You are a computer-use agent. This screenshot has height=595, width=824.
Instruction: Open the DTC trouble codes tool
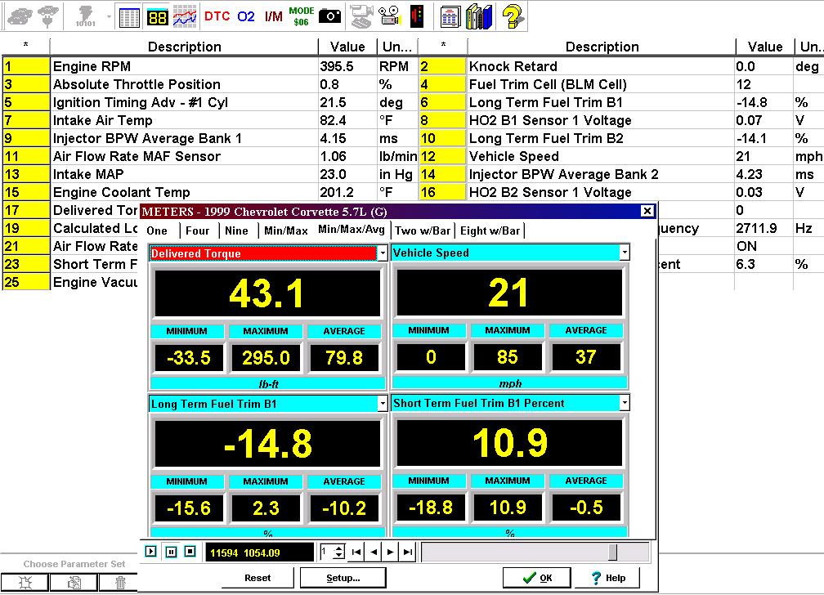pyautogui.click(x=217, y=16)
